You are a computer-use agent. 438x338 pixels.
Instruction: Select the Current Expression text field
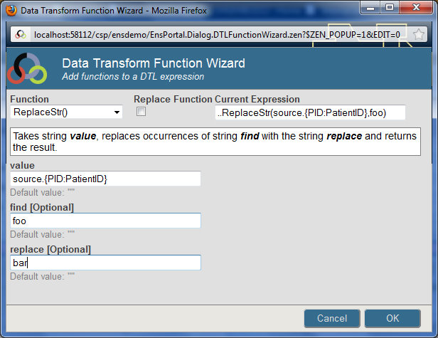[310, 112]
